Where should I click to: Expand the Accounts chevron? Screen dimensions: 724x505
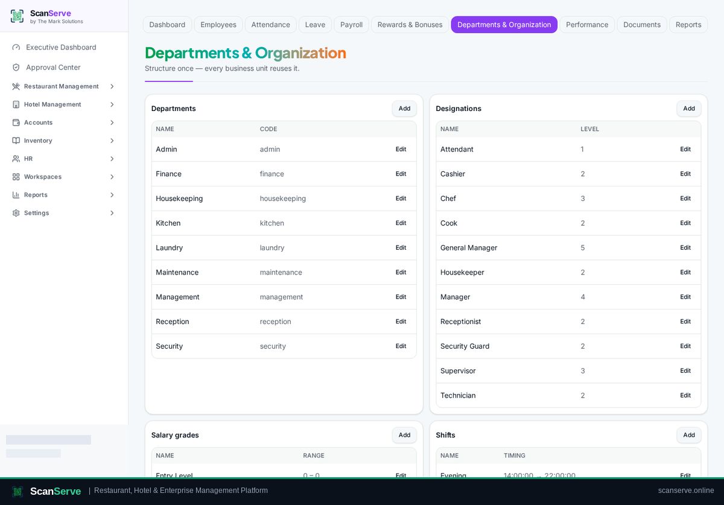112,122
